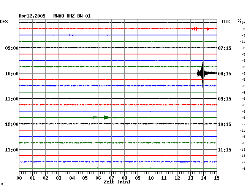The width and height of the screenshot is (247, 188).
Task: Click minute label 13 on the time axis
Action: pos(190,178)
